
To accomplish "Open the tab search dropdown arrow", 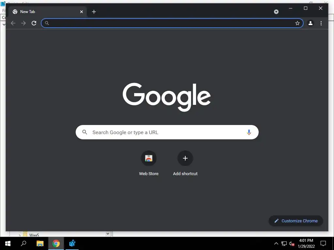I will (276, 12).
